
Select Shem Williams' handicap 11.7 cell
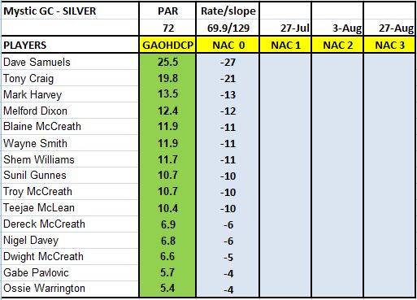167,159
